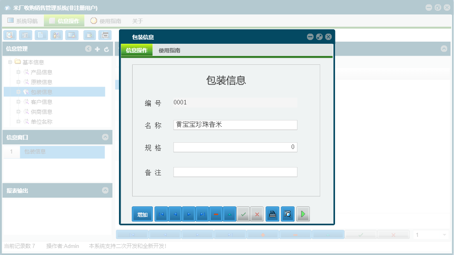The height and width of the screenshot is (255, 454).
Task: Select 产品信息 in the tree
Action: coord(41,72)
